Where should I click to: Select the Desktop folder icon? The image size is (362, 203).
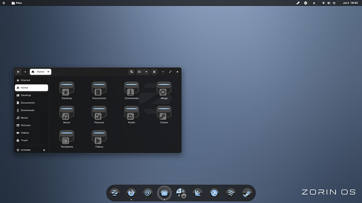point(67,89)
